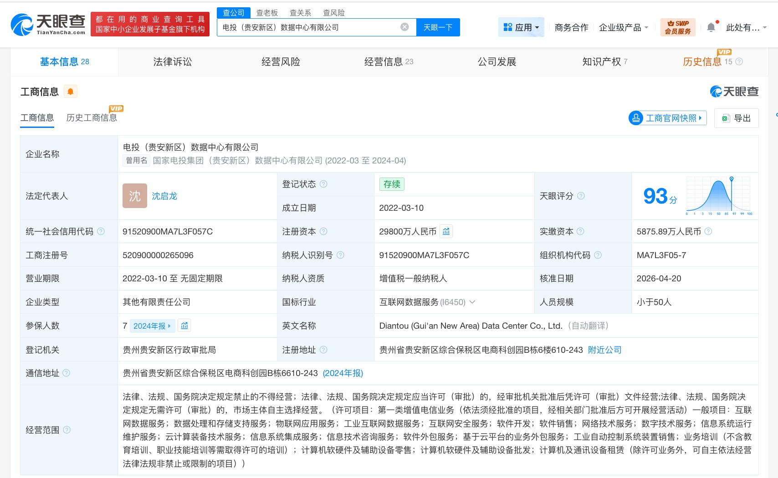The image size is (778, 478).
Task: Open legal representative 沈启龙 link
Action: [164, 196]
